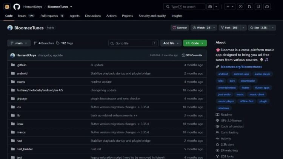Click the eye icon beside 24 watching
The image size is (283, 159).
[x=217, y=150]
